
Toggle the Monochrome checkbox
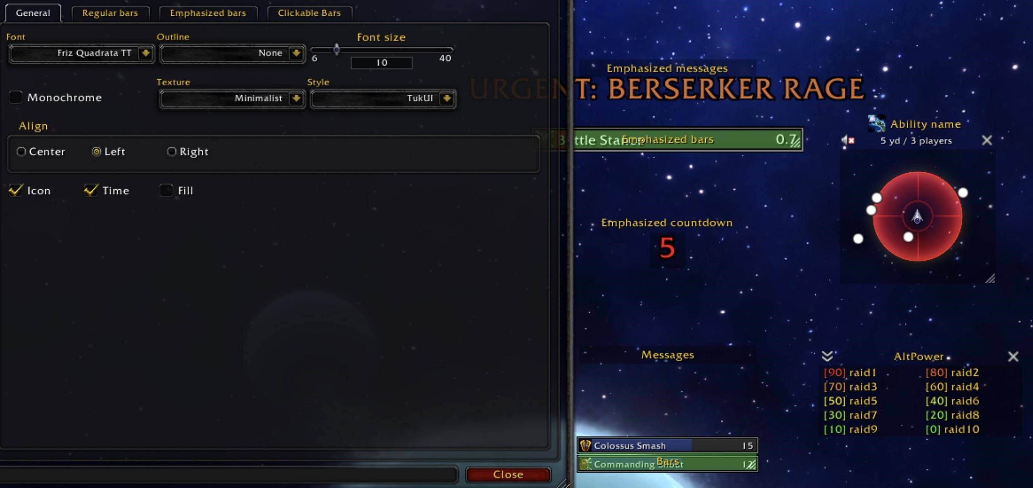17,97
